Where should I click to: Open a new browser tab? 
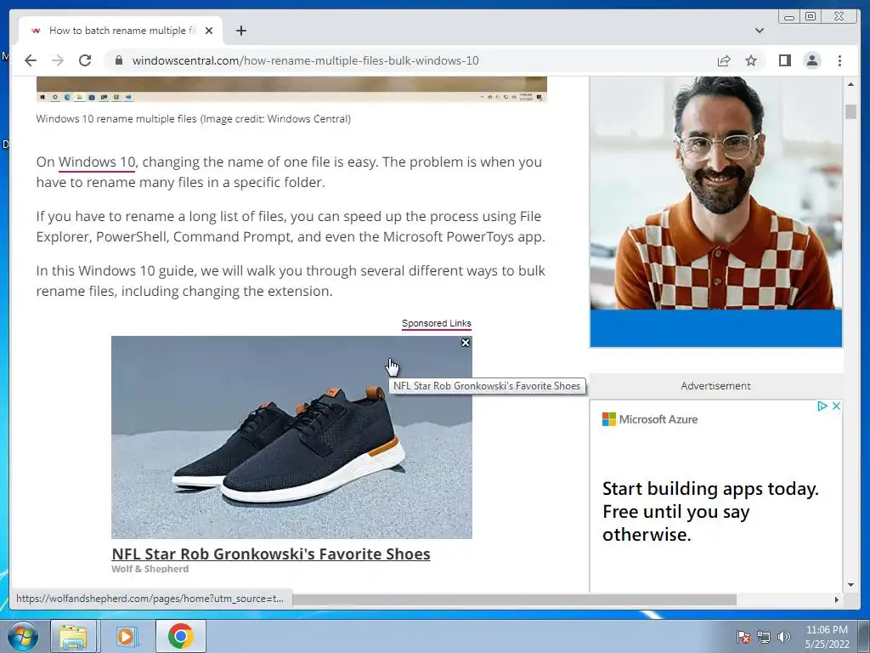click(240, 31)
